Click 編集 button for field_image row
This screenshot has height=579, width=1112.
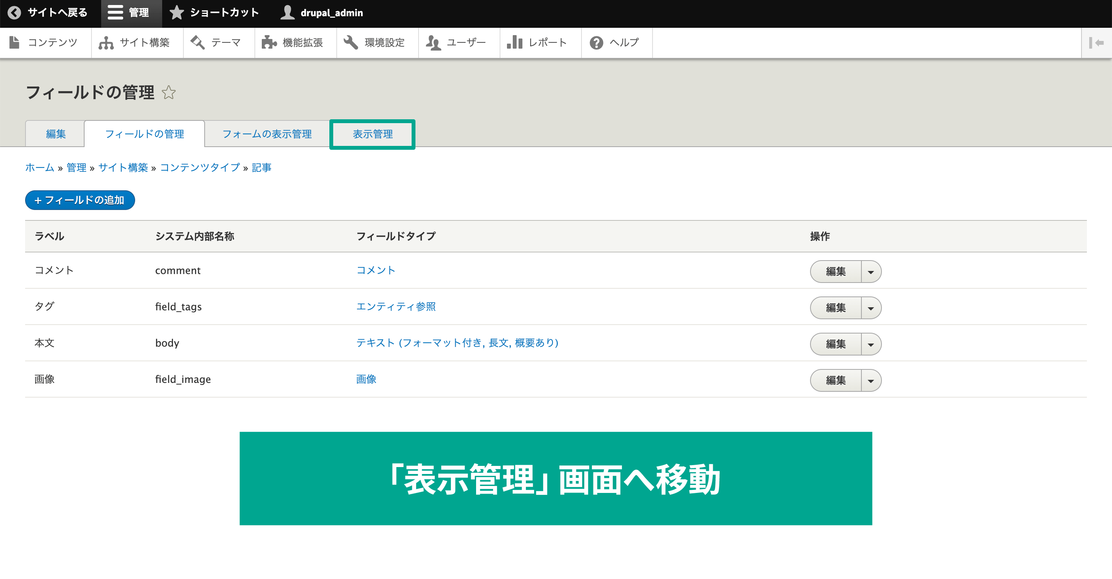tap(836, 380)
